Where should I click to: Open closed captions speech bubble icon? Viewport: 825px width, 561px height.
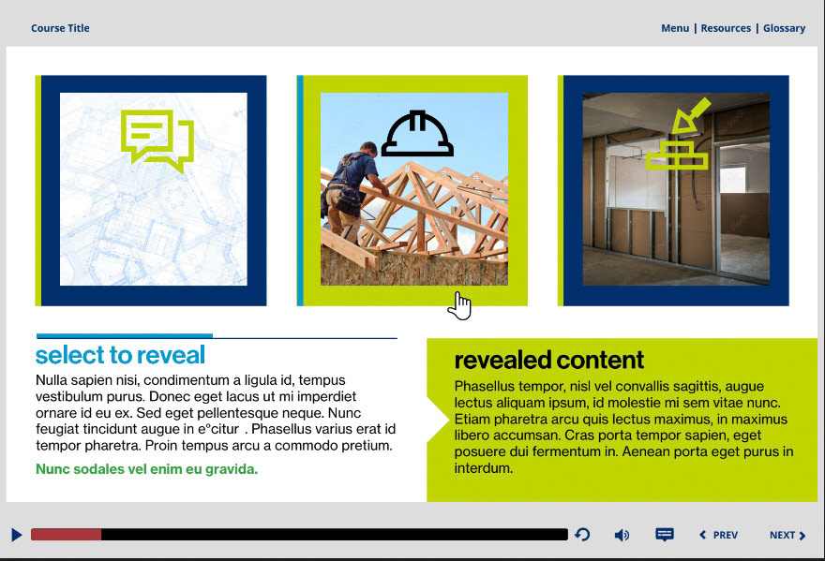point(665,535)
